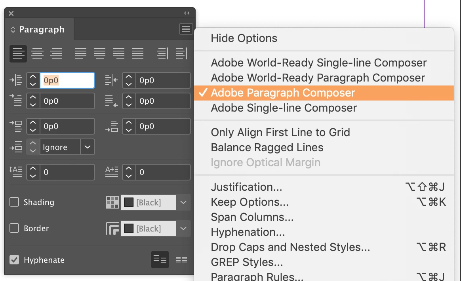Screen dimensions: 461x281
Task: Click the Left Indent icon
Action: coord(16,80)
